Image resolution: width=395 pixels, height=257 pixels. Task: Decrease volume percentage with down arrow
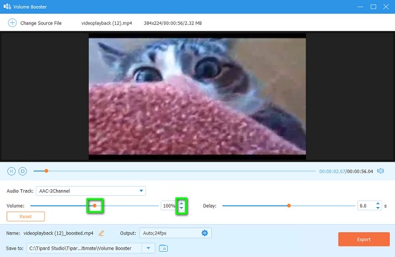click(182, 208)
